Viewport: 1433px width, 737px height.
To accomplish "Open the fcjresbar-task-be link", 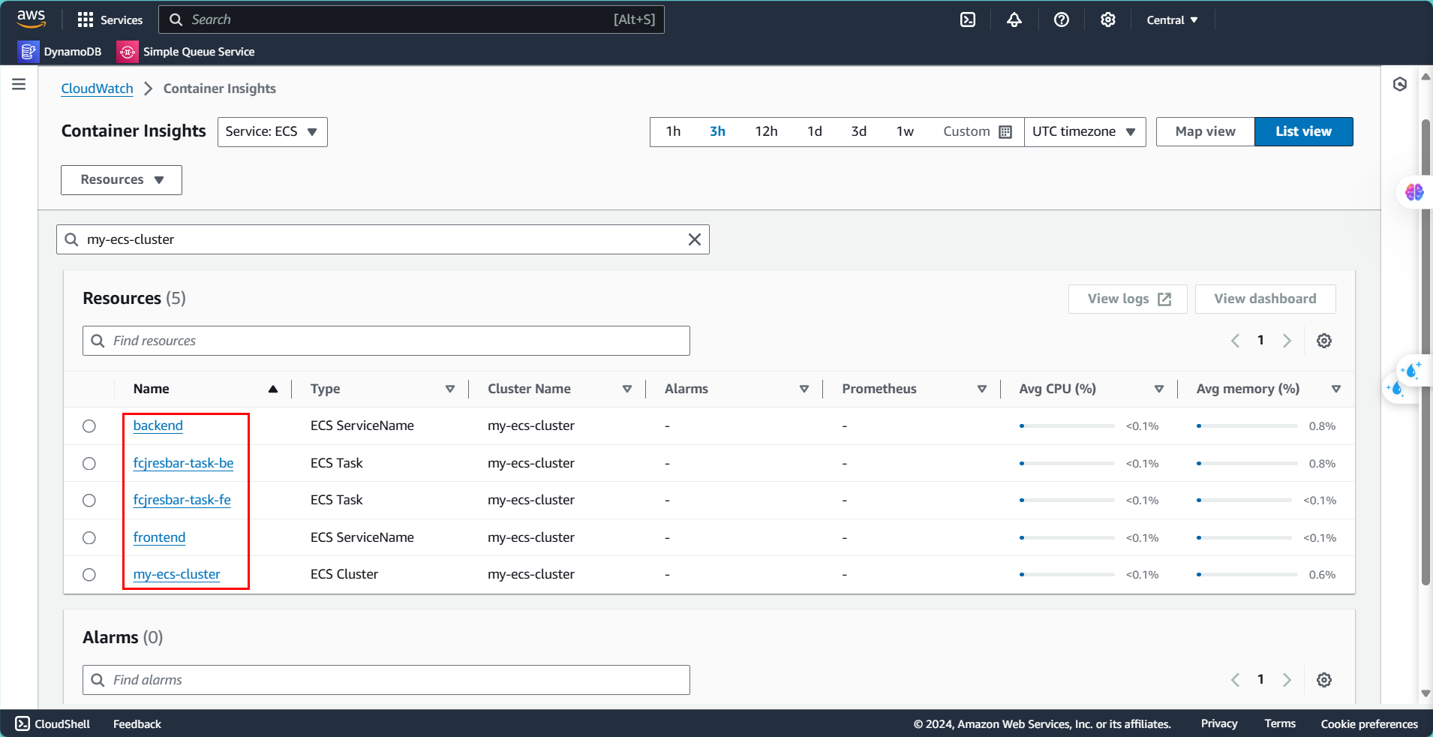I will point(183,463).
